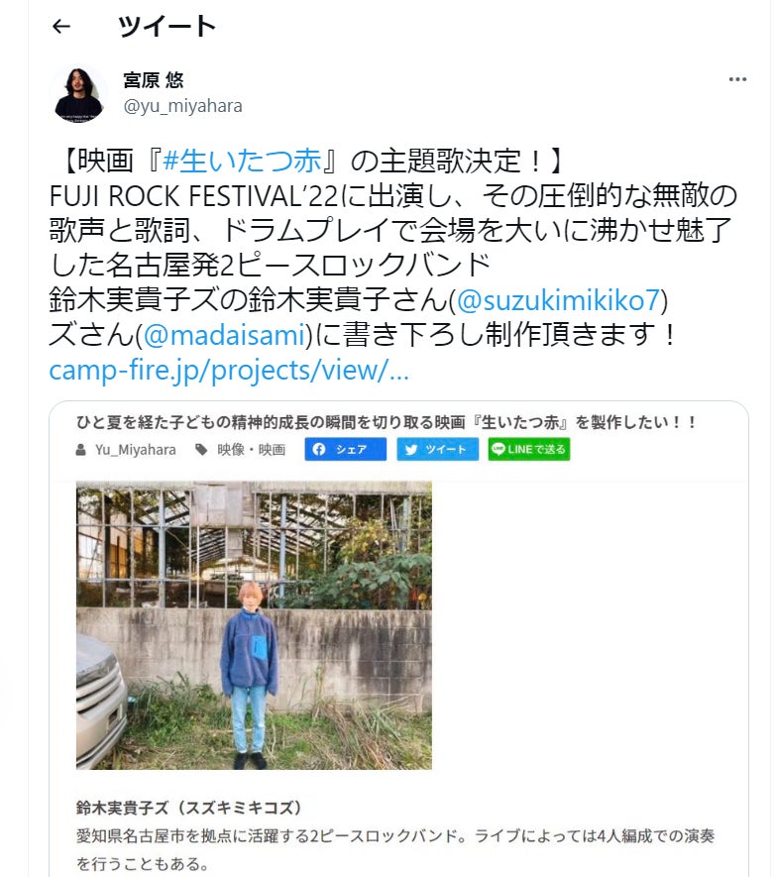Screen dimensions: 776x877
Task: Open the @madaisami mention
Action: tap(224, 335)
